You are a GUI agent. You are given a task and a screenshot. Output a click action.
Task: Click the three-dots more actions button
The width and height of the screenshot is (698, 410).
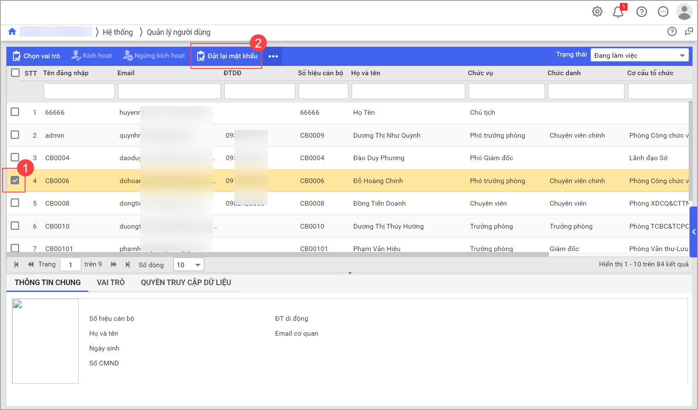tap(273, 56)
